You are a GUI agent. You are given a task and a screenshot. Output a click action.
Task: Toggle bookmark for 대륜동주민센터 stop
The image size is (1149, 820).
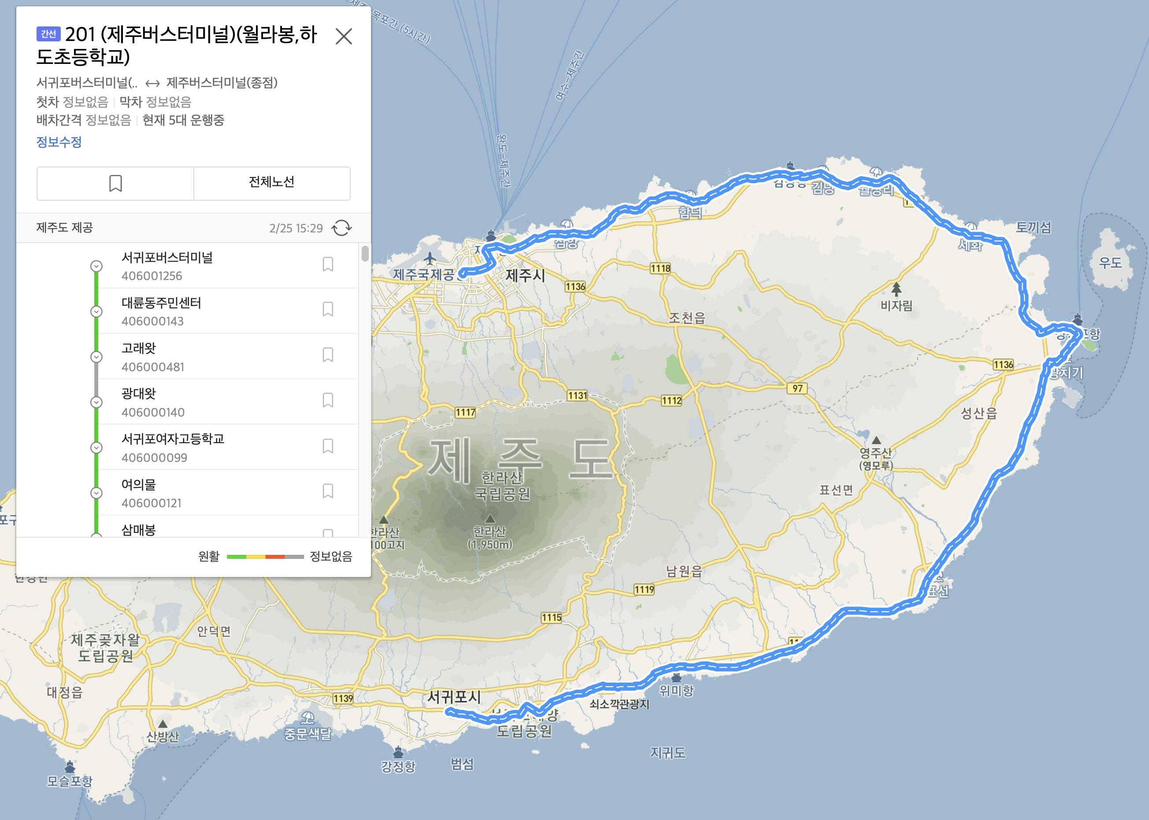point(328,309)
